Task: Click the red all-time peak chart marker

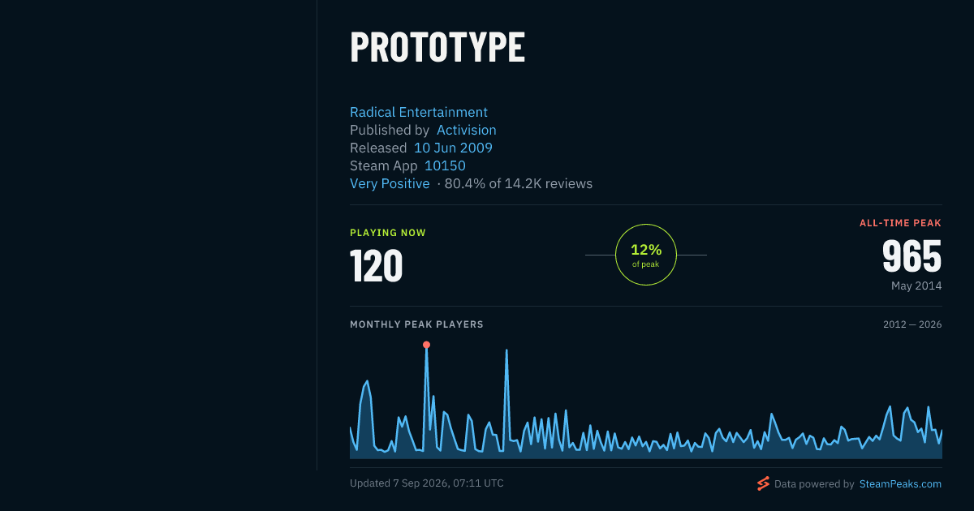Action: [426, 345]
